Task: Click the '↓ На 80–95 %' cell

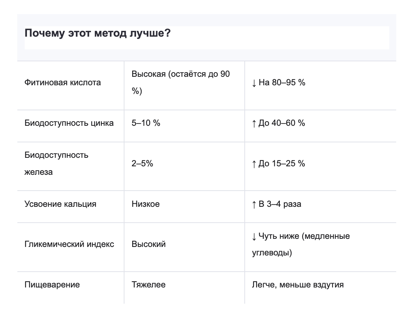Action: pos(279,83)
